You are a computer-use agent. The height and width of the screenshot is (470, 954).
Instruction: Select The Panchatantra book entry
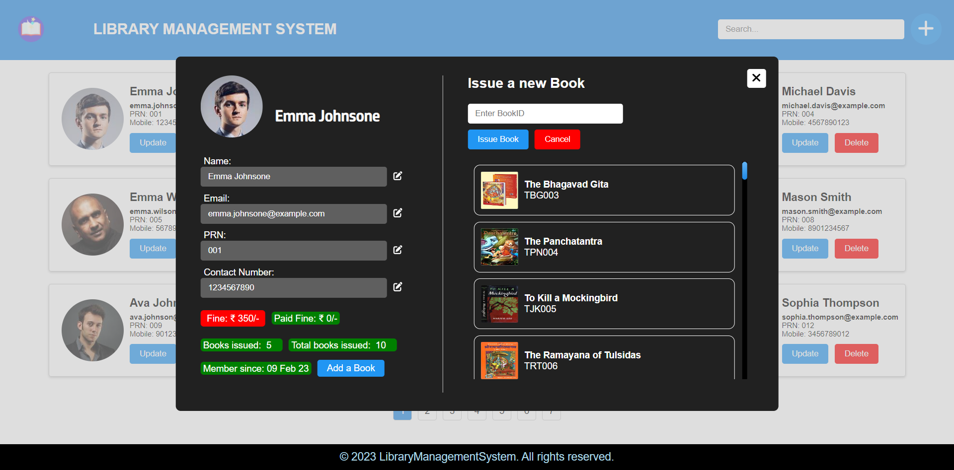click(x=604, y=247)
